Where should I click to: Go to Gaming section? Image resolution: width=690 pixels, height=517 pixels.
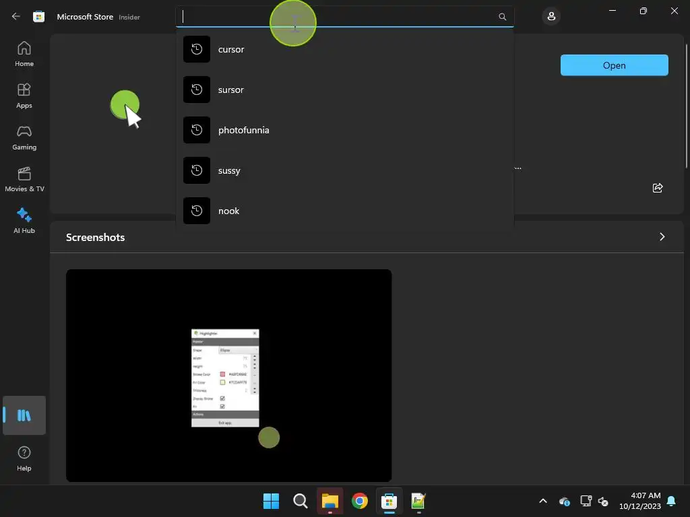click(x=24, y=137)
